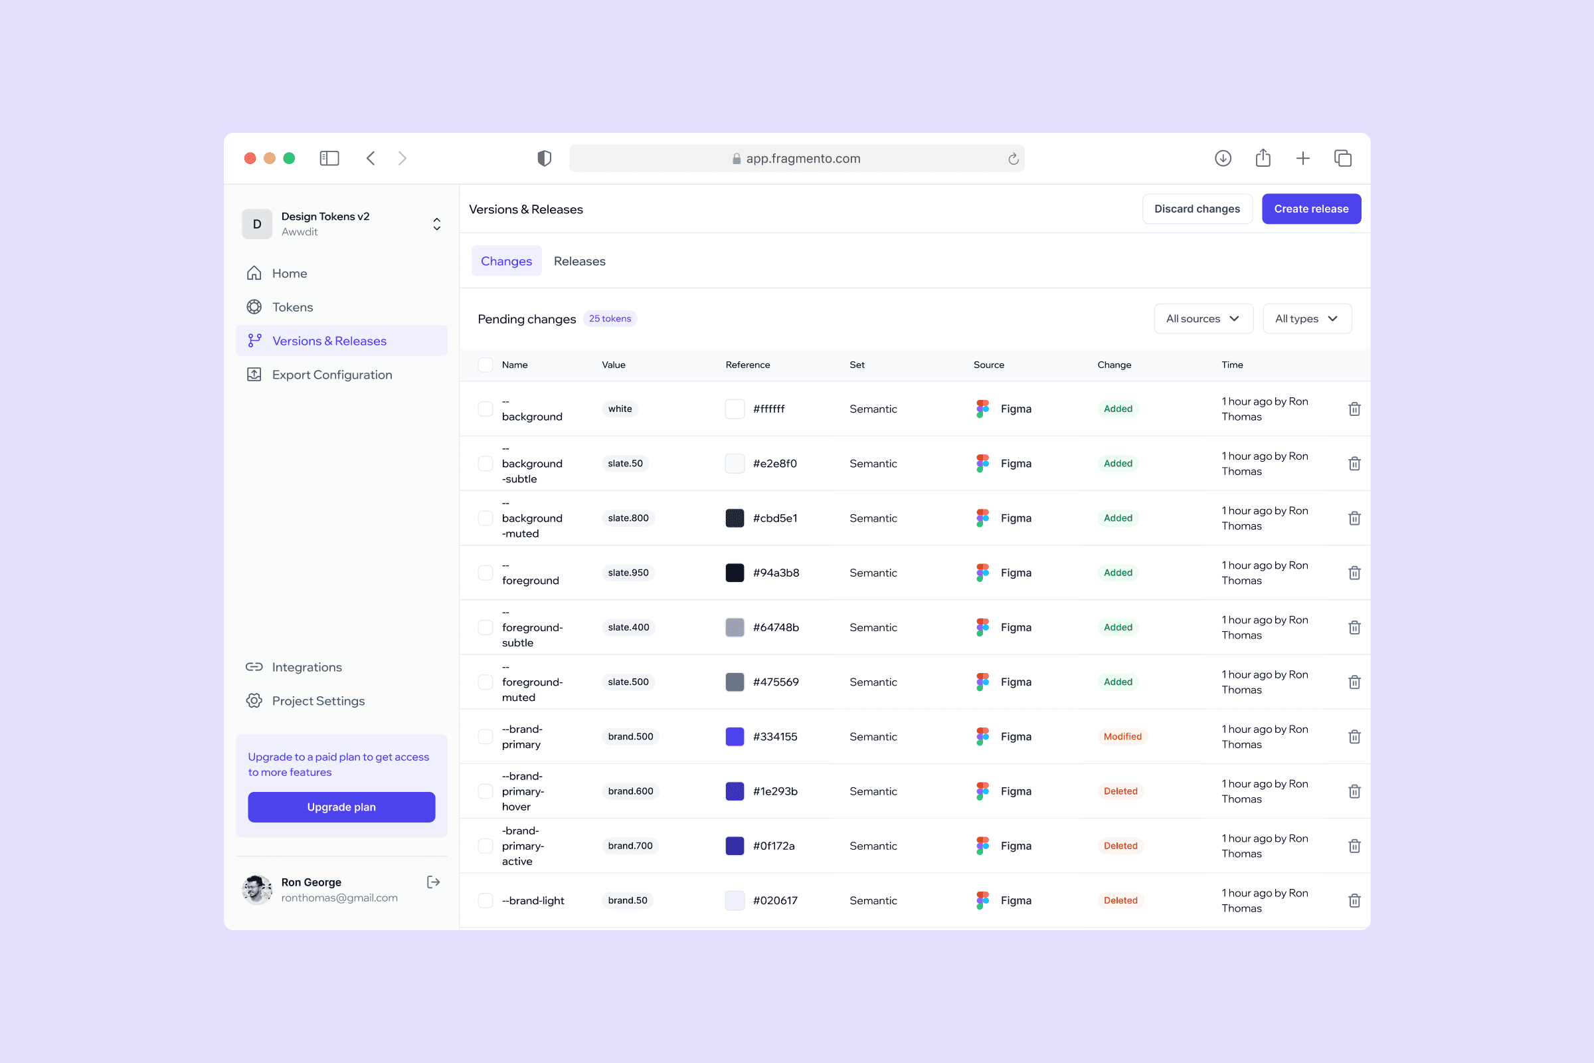Go to Integrations in the sidebar
This screenshot has height=1063, width=1594.
(x=306, y=667)
